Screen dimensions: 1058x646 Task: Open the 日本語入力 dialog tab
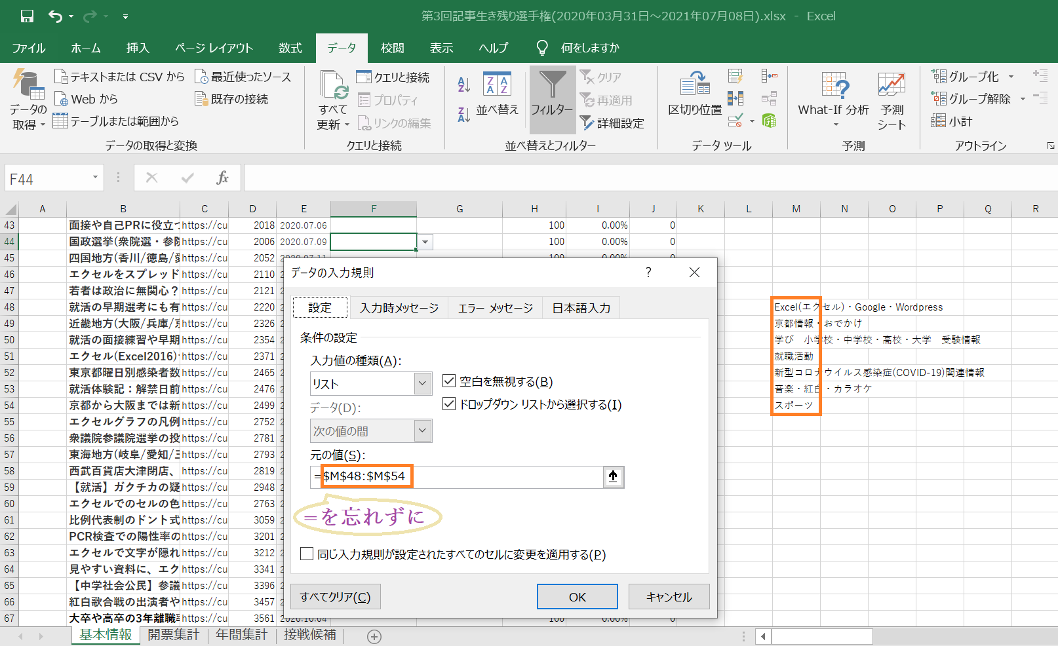[x=581, y=308]
